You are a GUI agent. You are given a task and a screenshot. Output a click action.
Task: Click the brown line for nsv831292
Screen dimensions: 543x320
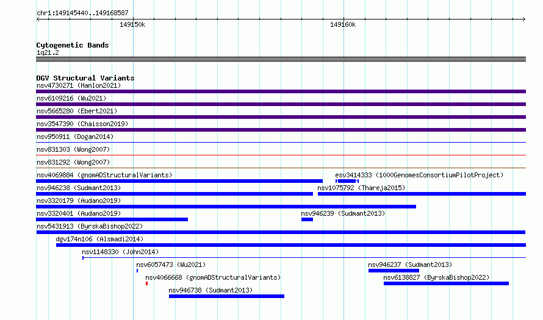pyautogui.click(x=281, y=168)
